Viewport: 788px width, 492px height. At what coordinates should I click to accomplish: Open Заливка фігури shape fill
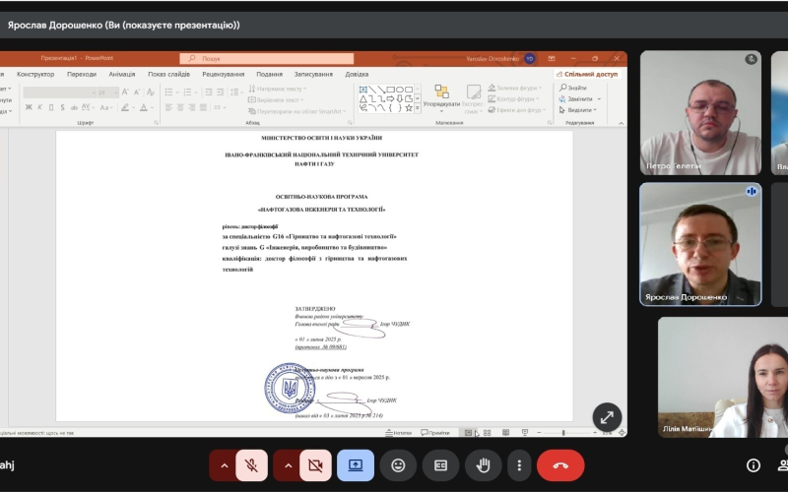pos(515,88)
